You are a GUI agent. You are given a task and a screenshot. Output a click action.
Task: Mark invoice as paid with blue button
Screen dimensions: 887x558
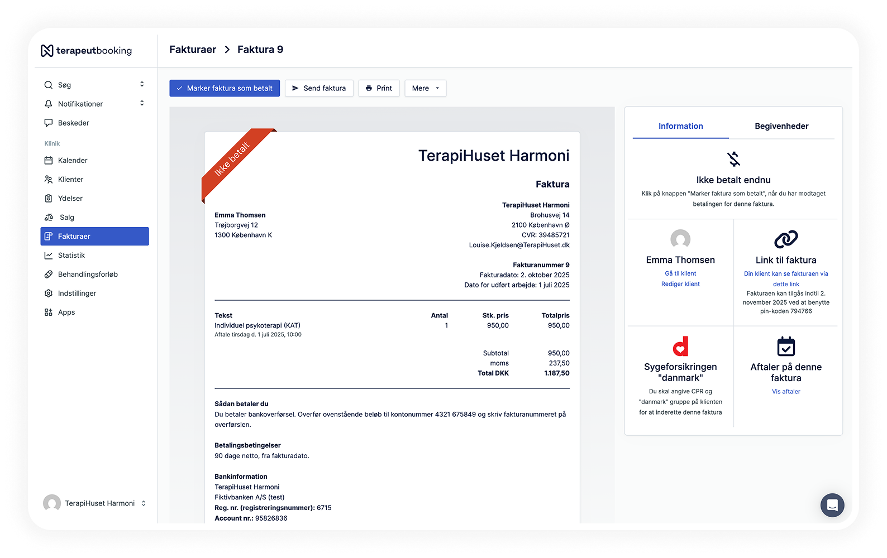225,88
